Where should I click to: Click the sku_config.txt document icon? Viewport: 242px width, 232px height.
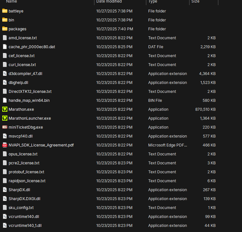click(5, 207)
